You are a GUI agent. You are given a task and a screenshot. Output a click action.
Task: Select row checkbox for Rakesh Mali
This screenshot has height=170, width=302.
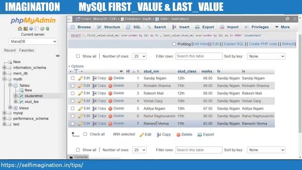click(72, 93)
